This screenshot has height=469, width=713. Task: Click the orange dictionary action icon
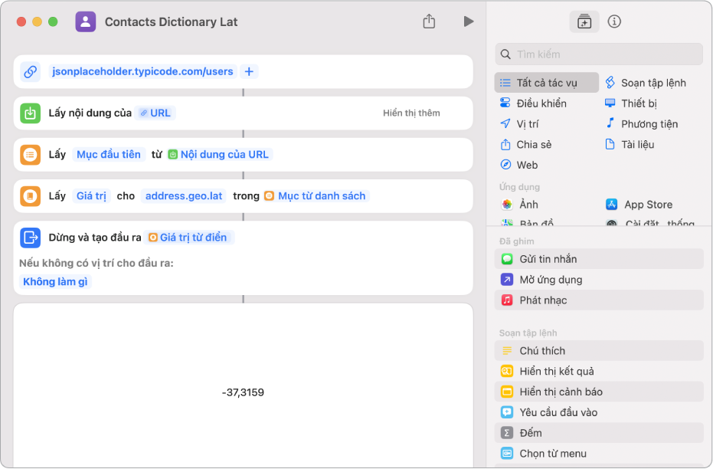point(31,196)
